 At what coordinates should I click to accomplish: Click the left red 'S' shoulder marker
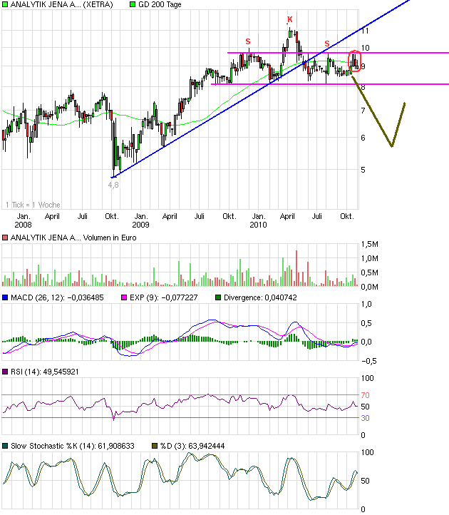[x=248, y=41]
